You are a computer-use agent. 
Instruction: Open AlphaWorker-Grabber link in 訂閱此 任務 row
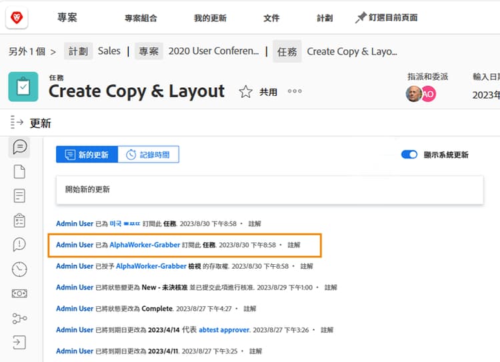(145, 245)
